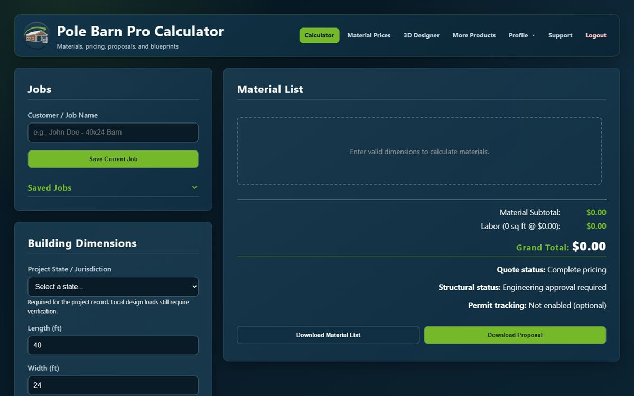634x396 pixels.
Task: Click the 'Enter valid dimensions' placeholder message
Action: (419, 152)
